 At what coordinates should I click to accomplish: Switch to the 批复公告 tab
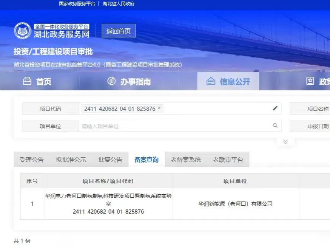[x=110, y=160]
